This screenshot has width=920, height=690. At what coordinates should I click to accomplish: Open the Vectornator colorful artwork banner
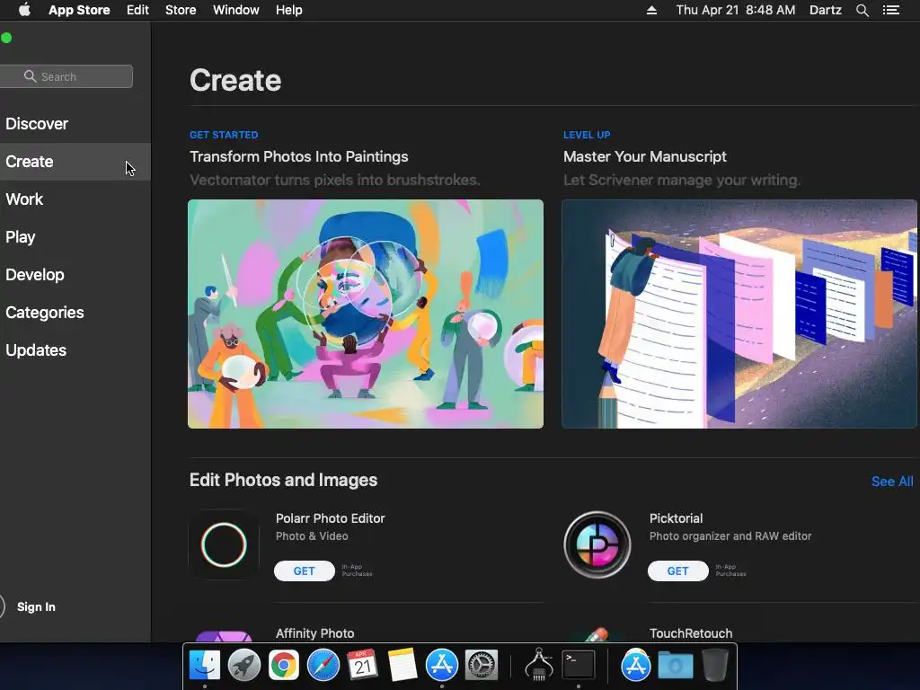(366, 314)
